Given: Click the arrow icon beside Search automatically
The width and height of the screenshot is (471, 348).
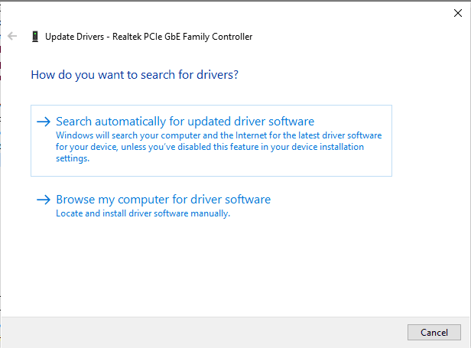Looking at the screenshot, I should point(44,122).
